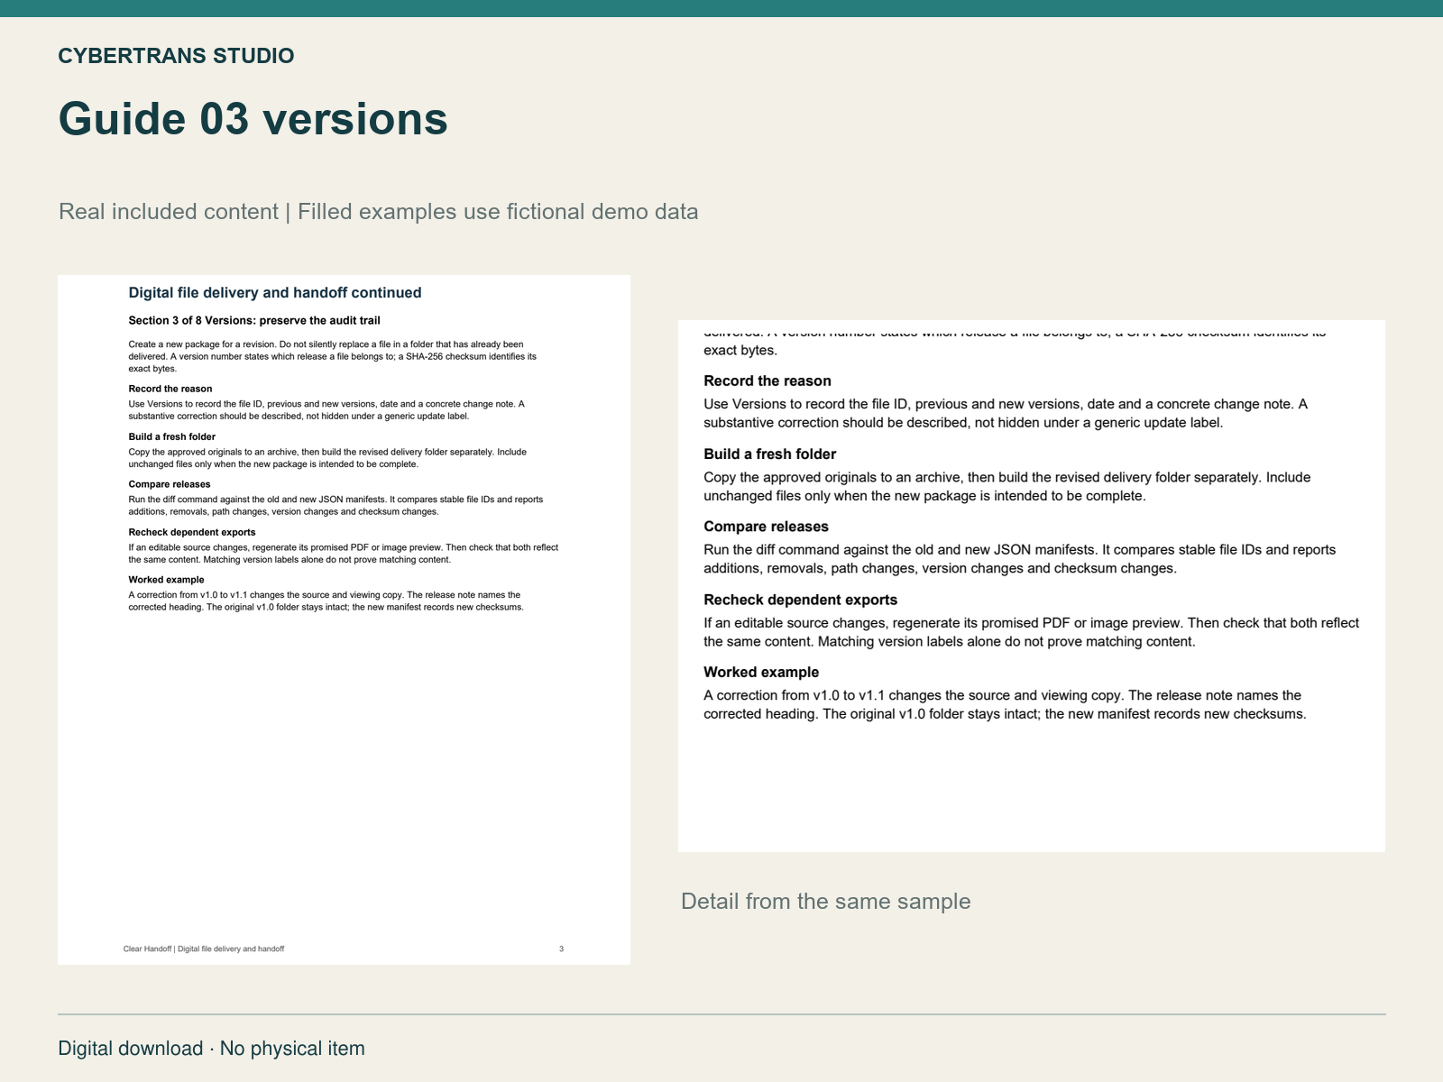This screenshot has height=1082, width=1443.
Task: Click 'Create a new package for a revision' paragraph
Action: pyautogui.click(x=333, y=356)
